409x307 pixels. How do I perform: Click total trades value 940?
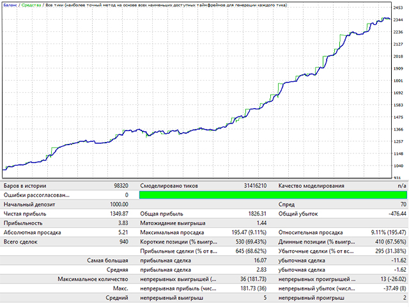click(x=123, y=242)
